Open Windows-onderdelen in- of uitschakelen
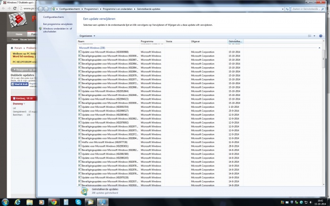Screen dimensions: 330x206 pyautogui.click(x=58, y=30)
